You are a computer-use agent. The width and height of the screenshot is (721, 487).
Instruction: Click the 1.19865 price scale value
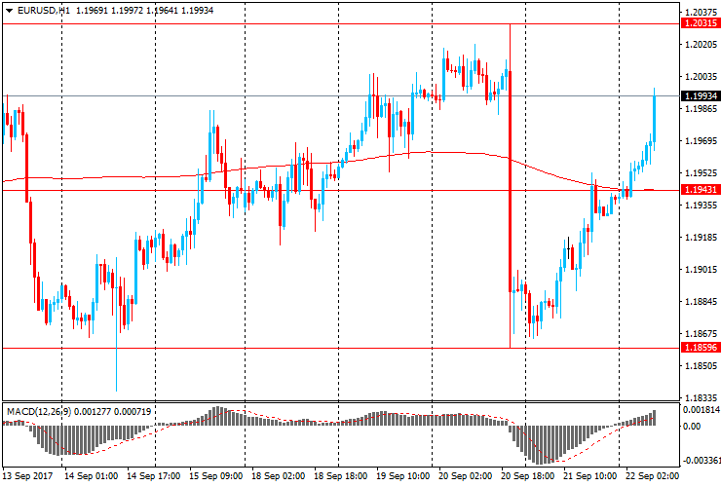click(x=701, y=108)
